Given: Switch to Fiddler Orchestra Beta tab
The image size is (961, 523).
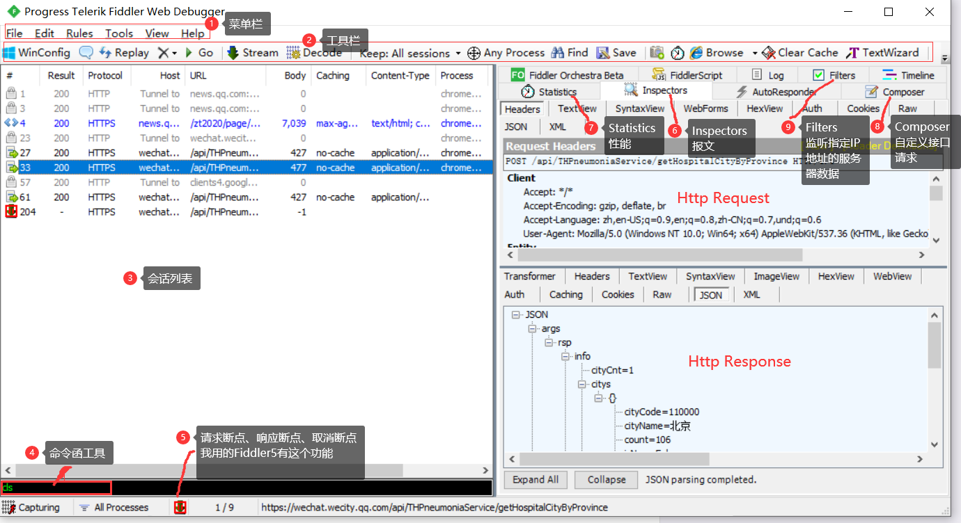Looking at the screenshot, I should click(x=567, y=75).
